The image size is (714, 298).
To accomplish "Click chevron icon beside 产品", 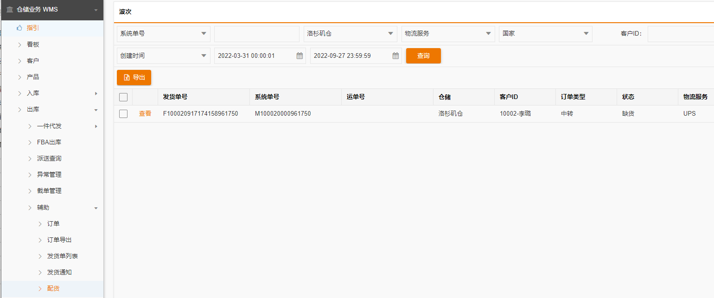I will pyautogui.click(x=20, y=77).
